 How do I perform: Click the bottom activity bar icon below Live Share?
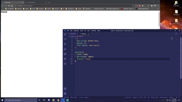point(65,64)
